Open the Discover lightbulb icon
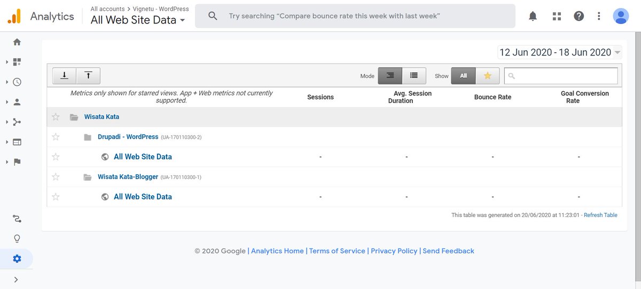 pyautogui.click(x=17, y=238)
